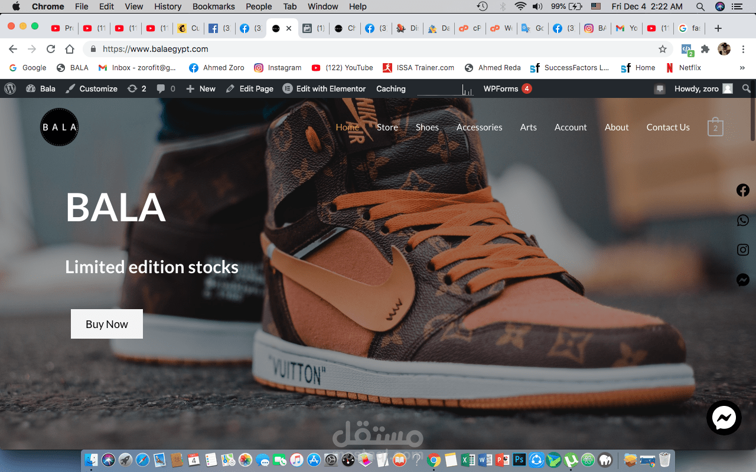Screen dimensions: 756x472
Task: Open the admin bar search magnifier
Action: pyautogui.click(x=747, y=88)
